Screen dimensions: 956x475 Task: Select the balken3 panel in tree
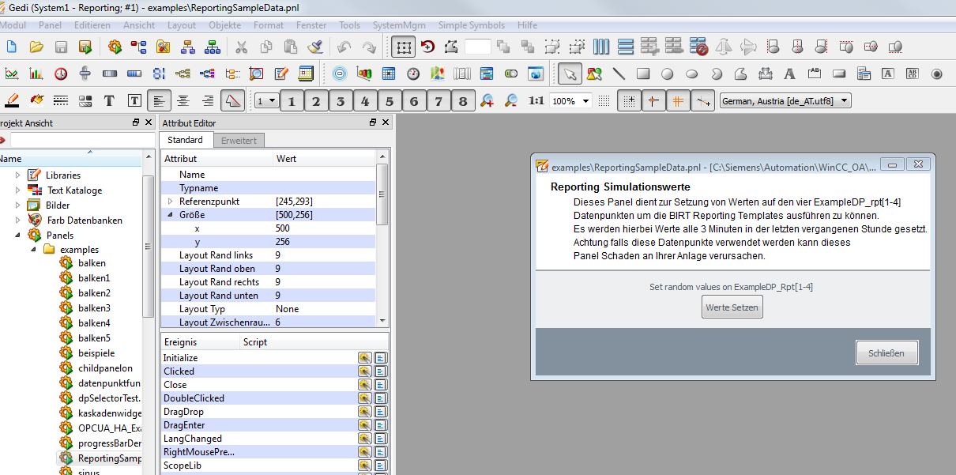[94, 308]
